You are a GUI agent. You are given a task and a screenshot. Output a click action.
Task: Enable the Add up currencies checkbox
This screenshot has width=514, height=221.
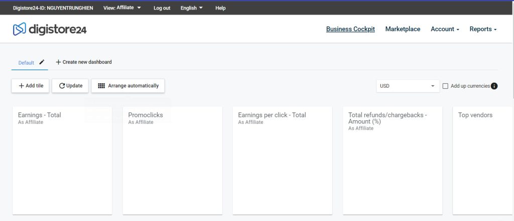pyautogui.click(x=445, y=86)
